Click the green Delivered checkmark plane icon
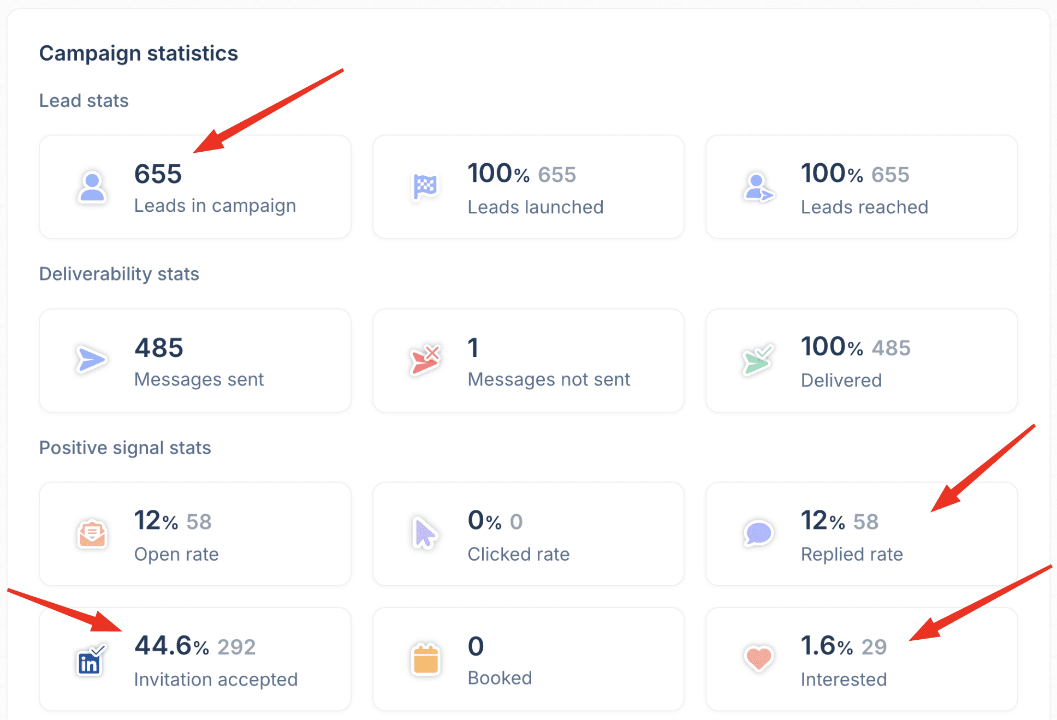The width and height of the screenshot is (1057, 720). point(758,360)
